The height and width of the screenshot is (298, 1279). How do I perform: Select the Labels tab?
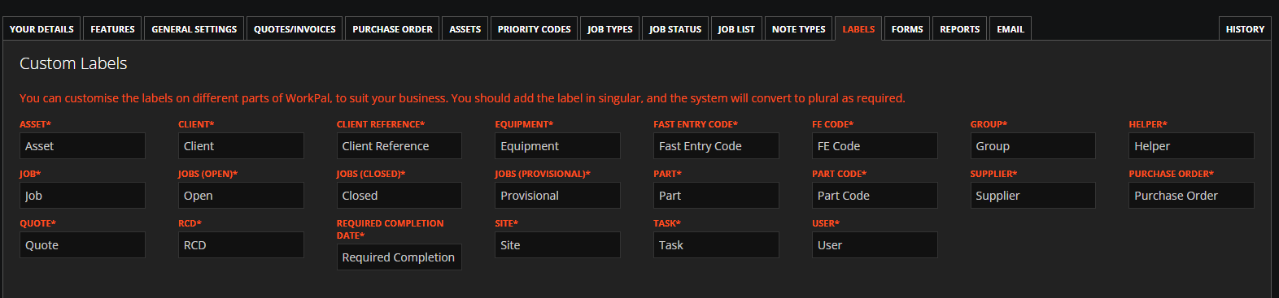click(x=858, y=28)
